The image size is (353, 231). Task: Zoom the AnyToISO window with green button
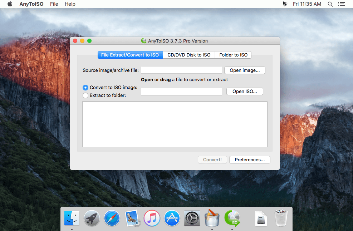[x=89, y=41]
